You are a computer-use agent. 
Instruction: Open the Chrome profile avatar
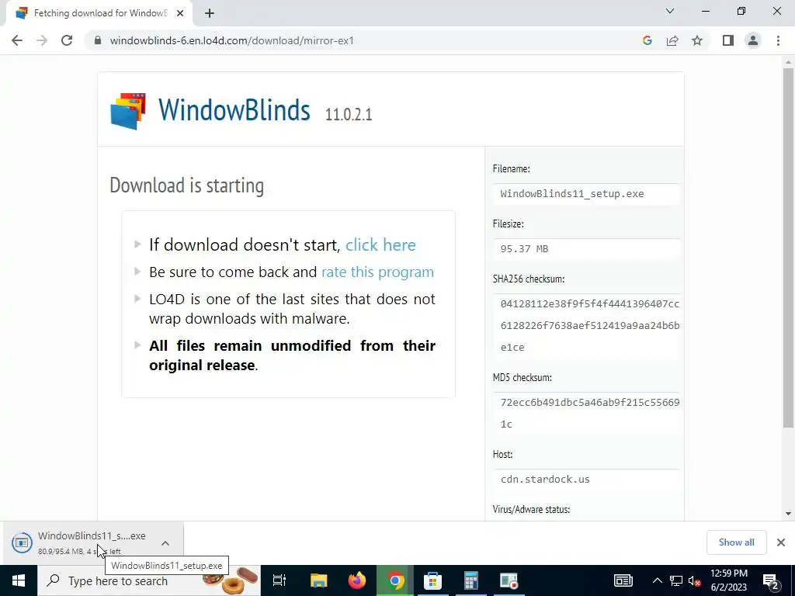[x=753, y=40]
